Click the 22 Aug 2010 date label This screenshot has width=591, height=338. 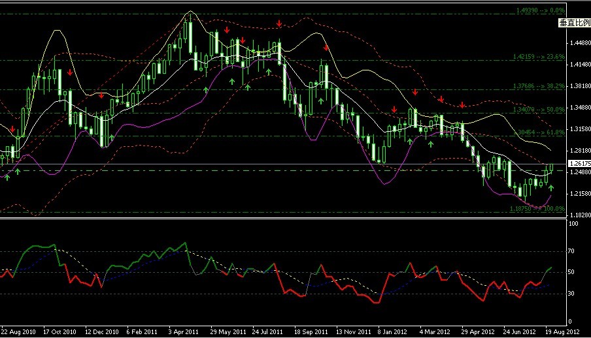point(18,332)
